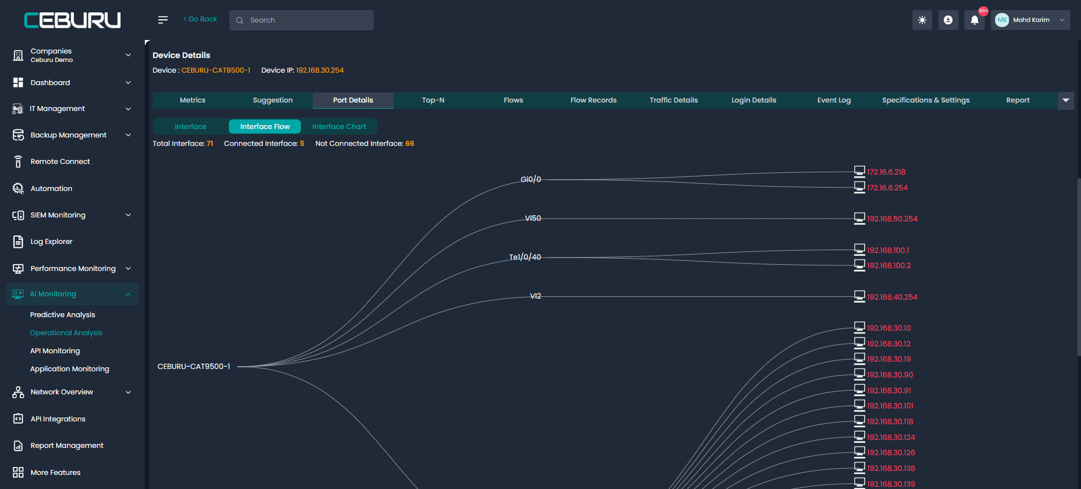Click the Search input field
The width and height of the screenshot is (1081, 489).
tap(302, 20)
